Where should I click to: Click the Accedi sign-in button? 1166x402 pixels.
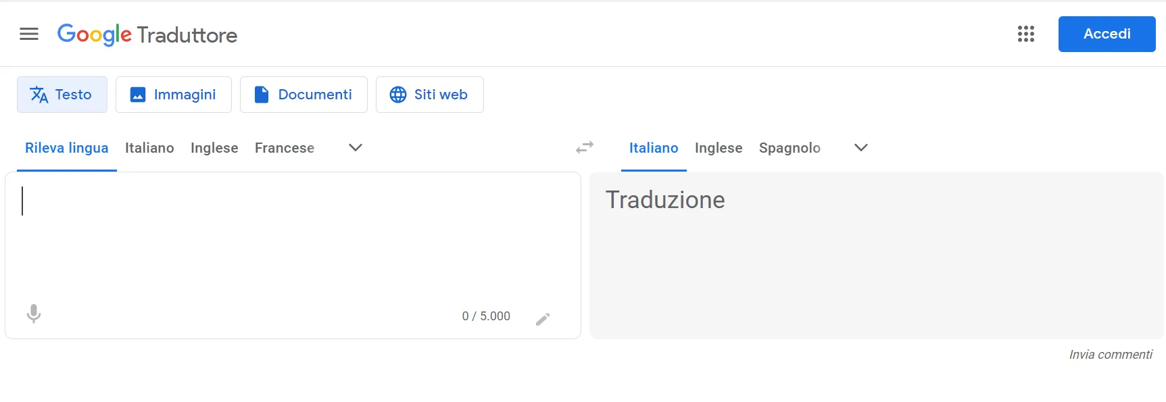pyautogui.click(x=1107, y=34)
